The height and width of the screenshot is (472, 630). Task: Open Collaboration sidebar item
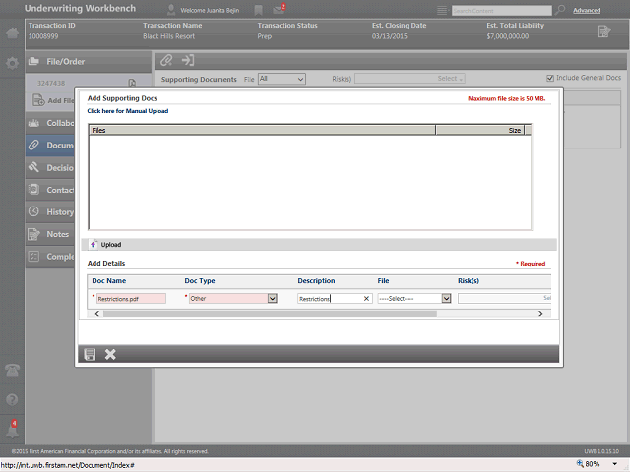tap(50, 123)
